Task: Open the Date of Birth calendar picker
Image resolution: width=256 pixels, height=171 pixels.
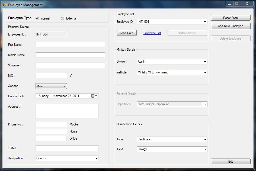Action: click(94, 96)
